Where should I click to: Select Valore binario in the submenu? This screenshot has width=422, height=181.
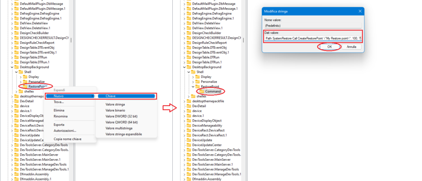point(115,110)
